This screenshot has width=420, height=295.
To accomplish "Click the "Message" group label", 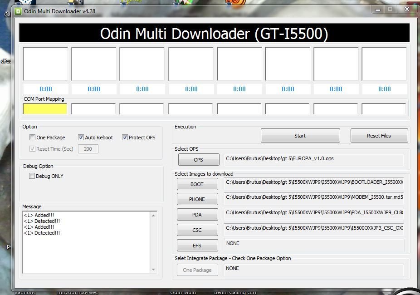I will [32, 206].
